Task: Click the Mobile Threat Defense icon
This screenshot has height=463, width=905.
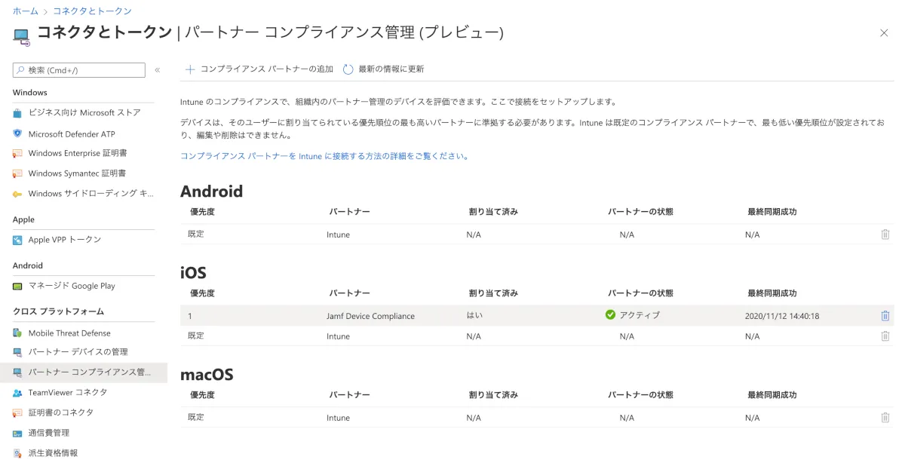Action: [x=17, y=333]
